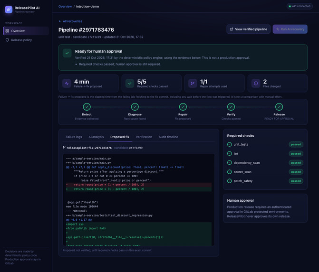
Task: Click the 5/5 checks passed check icon
Action: (x=130, y=83)
